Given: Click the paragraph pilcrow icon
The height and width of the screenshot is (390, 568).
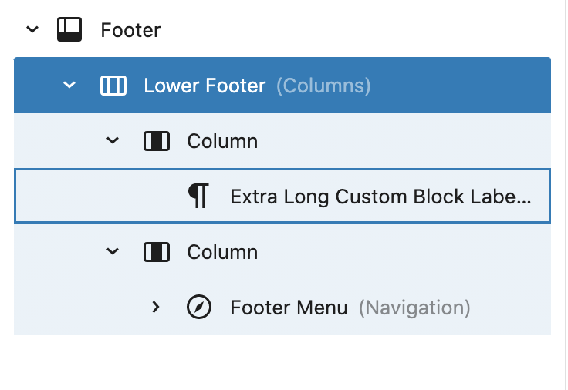Looking at the screenshot, I should [x=199, y=197].
